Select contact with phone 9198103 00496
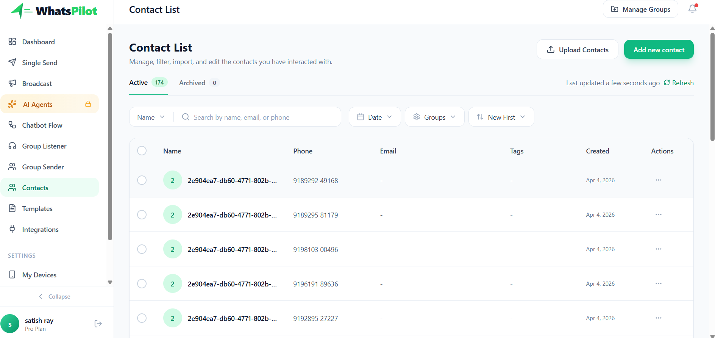715x338 pixels. [142, 249]
